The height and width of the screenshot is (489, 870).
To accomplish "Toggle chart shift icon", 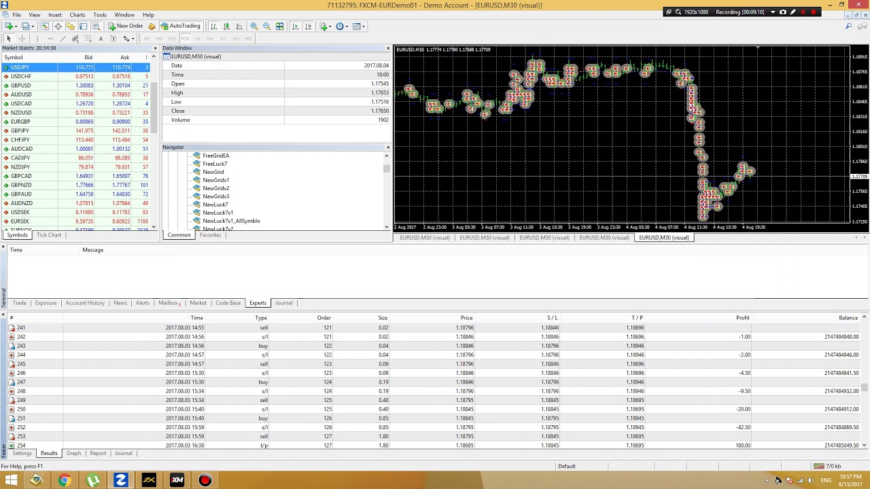I will pos(308,26).
